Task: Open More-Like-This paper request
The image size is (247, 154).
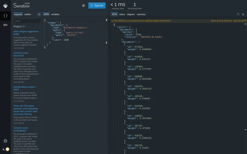Action: click(x=26, y=110)
